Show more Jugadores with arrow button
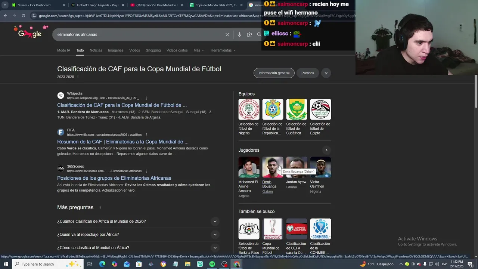Viewport: 478px width, 269px height. coord(326,150)
